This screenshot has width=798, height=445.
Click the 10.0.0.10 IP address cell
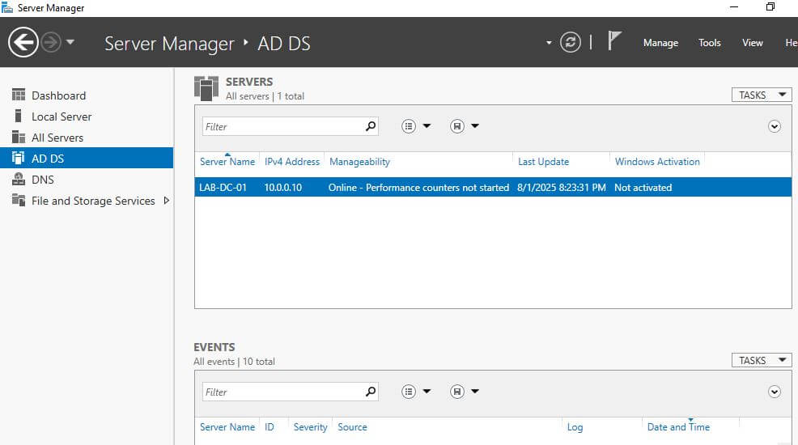click(x=283, y=188)
